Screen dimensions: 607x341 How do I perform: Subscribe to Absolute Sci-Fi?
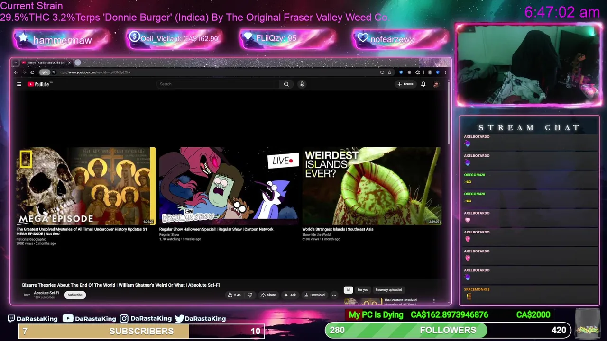(x=75, y=295)
